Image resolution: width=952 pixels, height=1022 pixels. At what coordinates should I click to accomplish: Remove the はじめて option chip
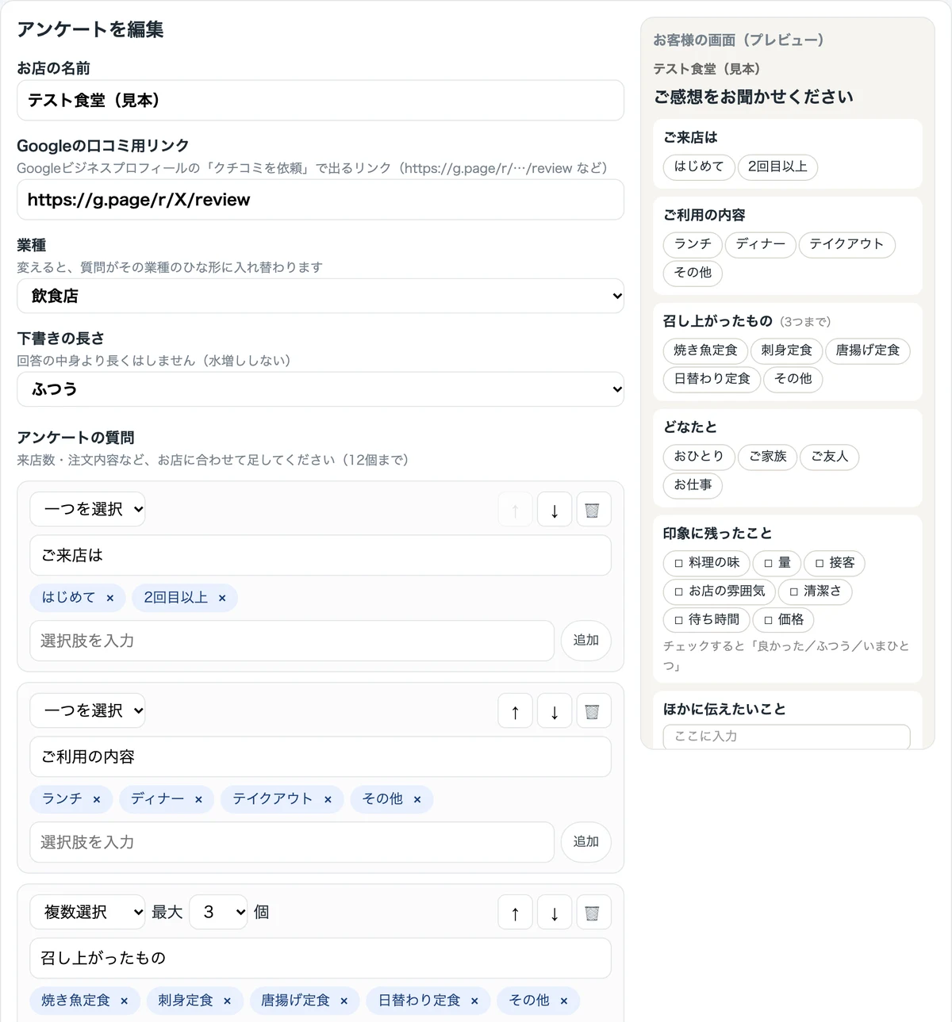pos(110,598)
